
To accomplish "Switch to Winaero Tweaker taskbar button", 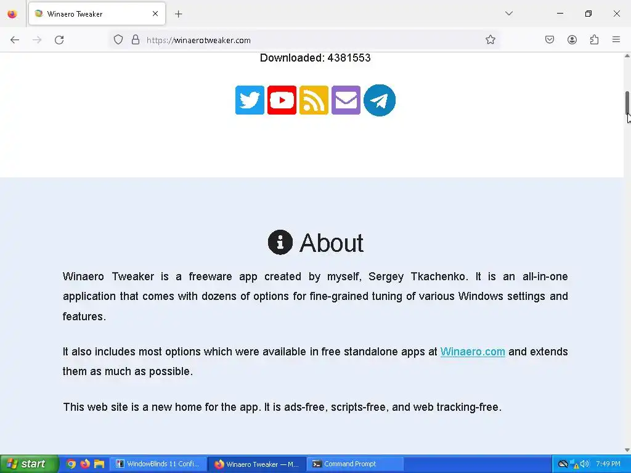I will [x=258, y=464].
